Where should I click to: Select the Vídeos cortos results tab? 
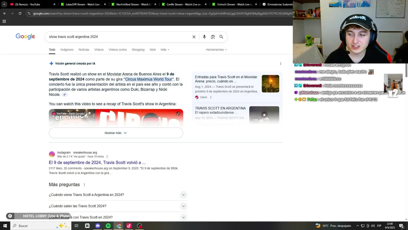(x=118, y=50)
